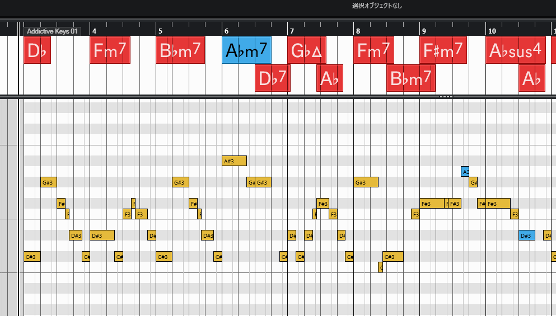Select the F♯m7 chord event

pos(442,50)
